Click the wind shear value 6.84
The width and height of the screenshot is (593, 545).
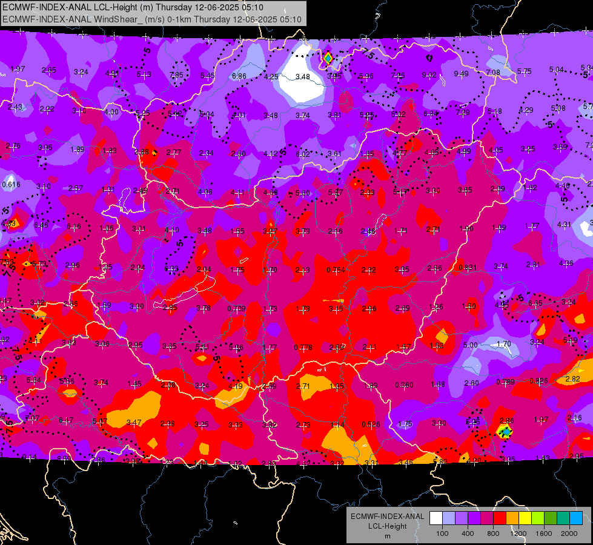click(x=431, y=114)
